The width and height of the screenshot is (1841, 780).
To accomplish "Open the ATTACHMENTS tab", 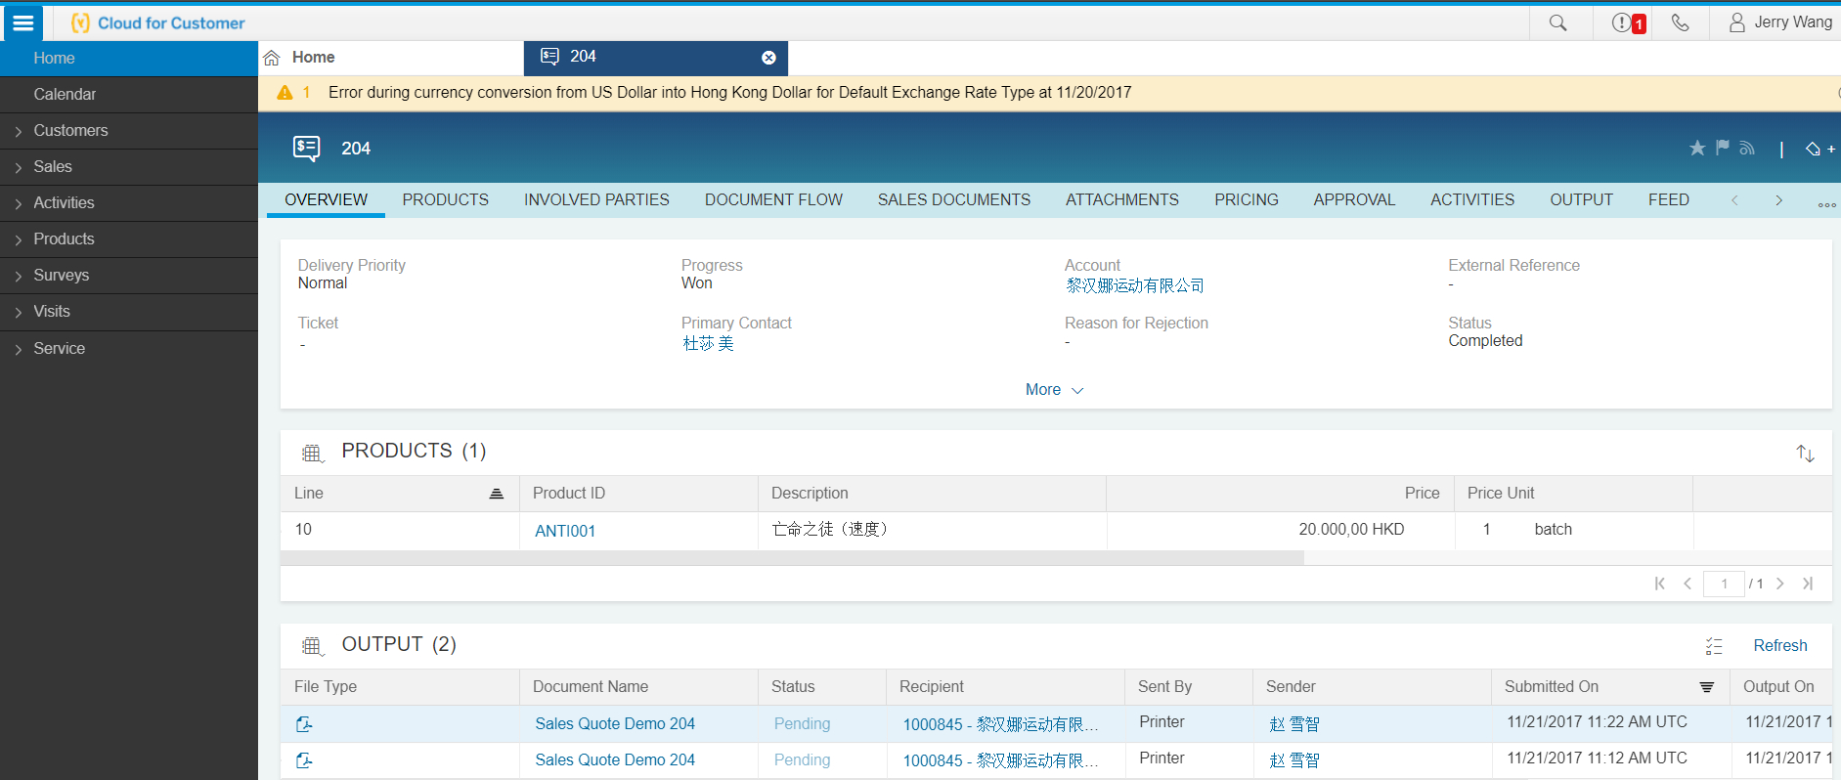I will click(x=1122, y=199).
